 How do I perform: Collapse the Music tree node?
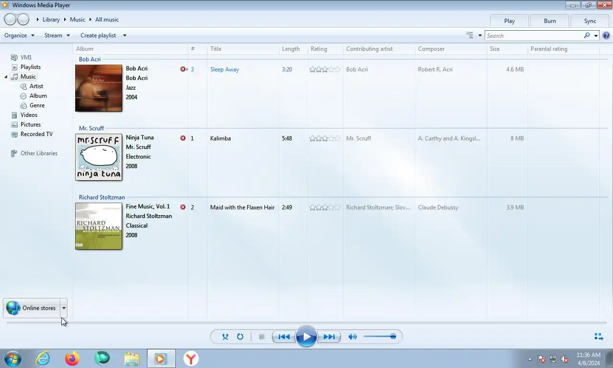(6, 77)
